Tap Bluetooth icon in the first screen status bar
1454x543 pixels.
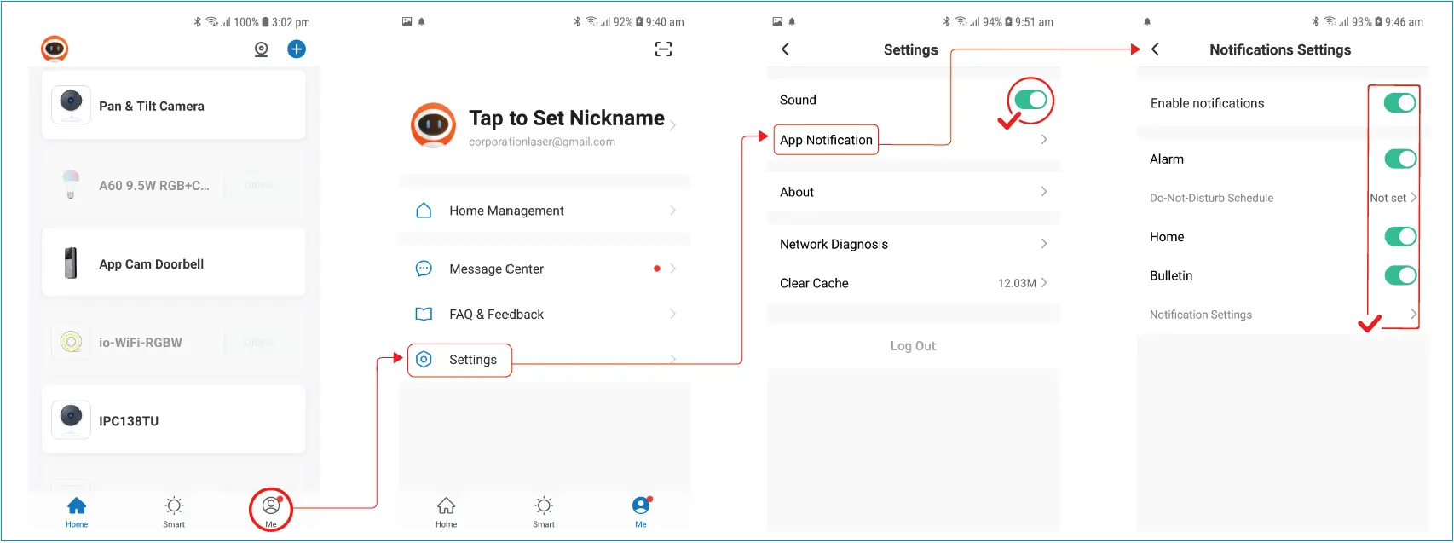click(198, 22)
